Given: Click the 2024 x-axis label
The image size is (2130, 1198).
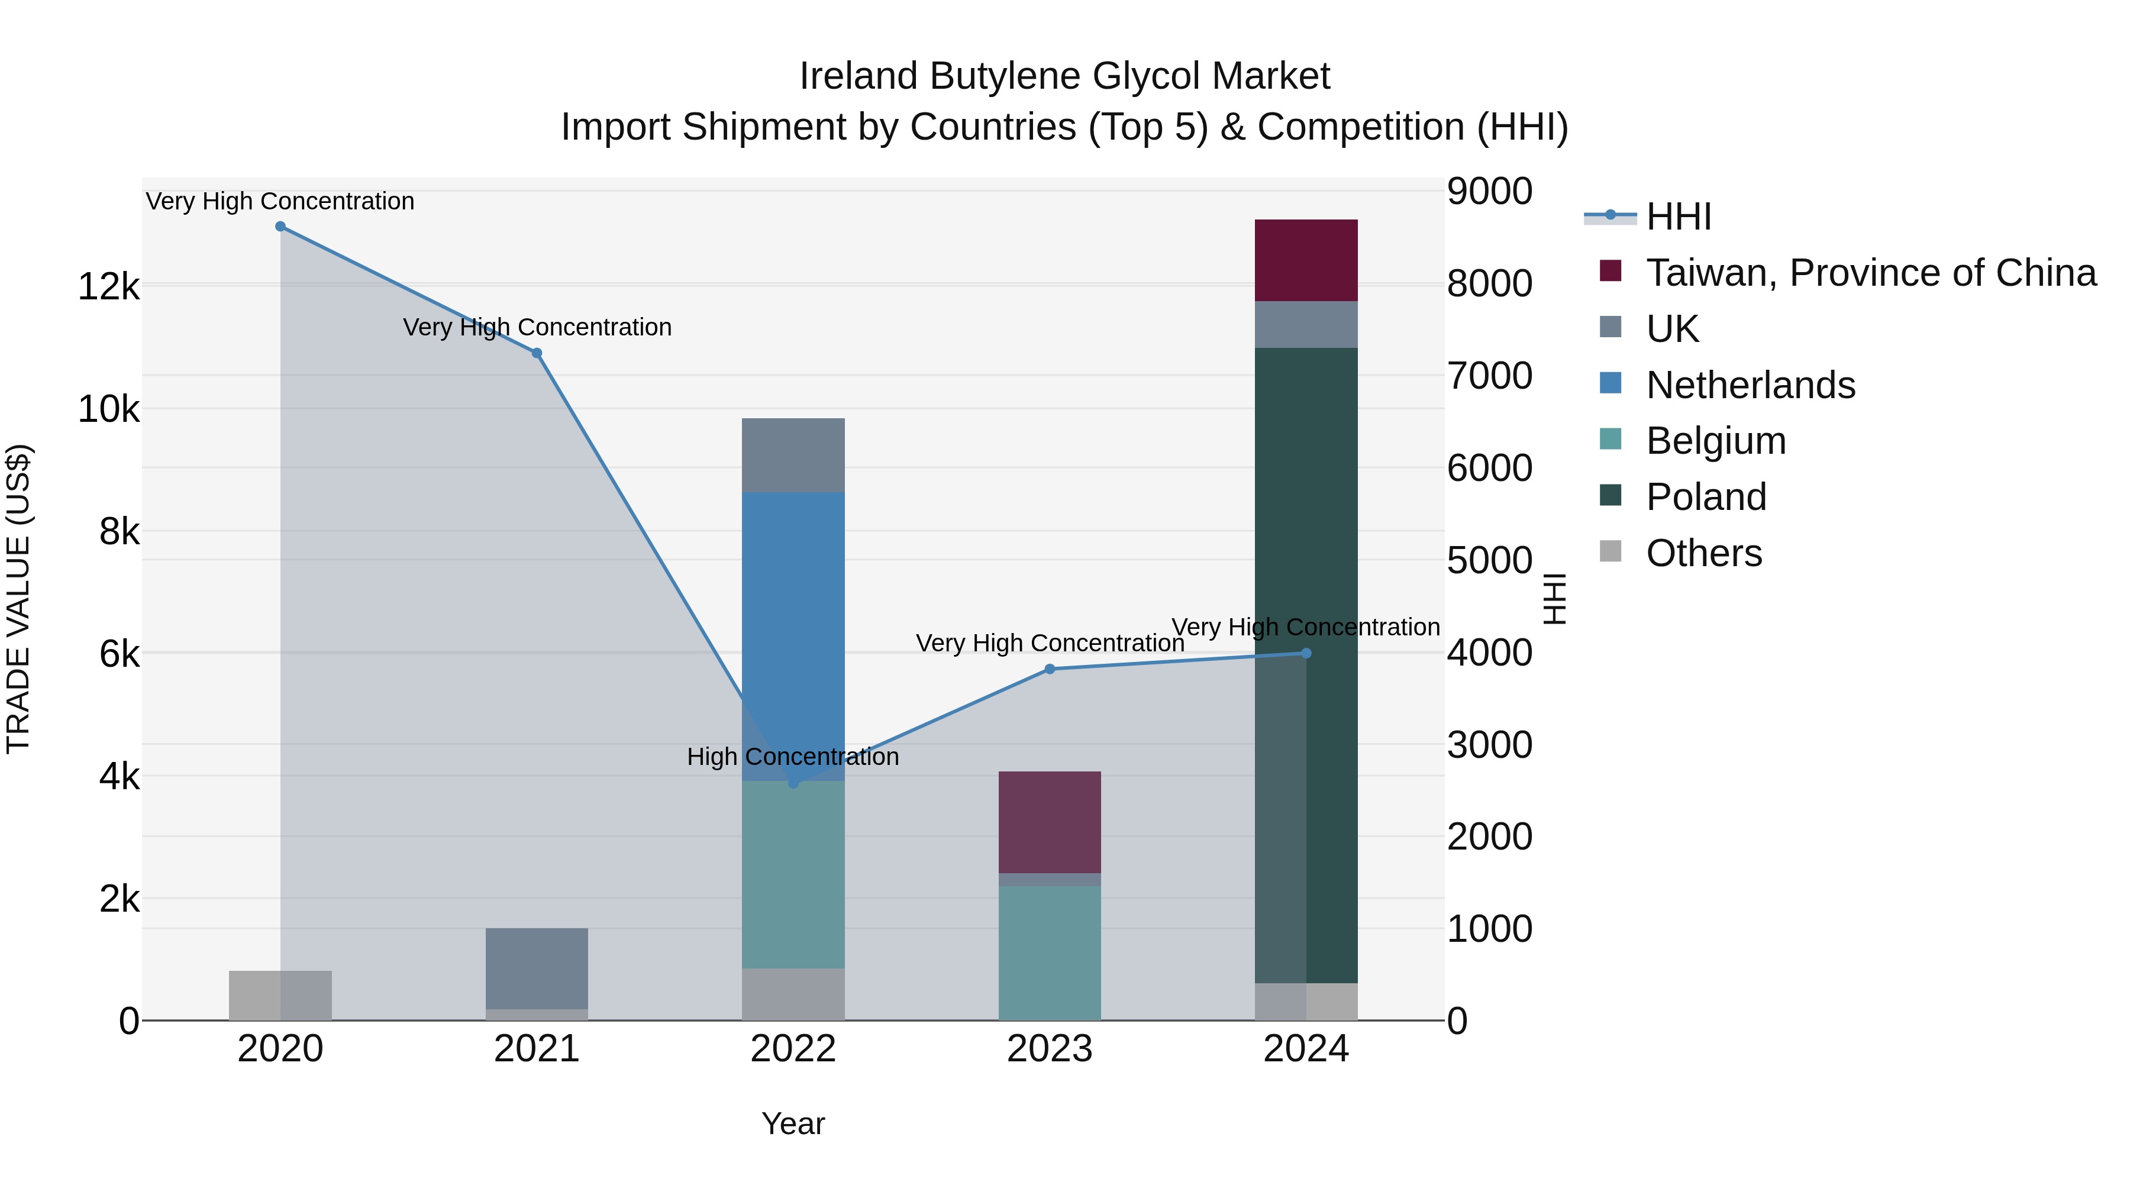Looking at the screenshot, I should point(1306,1049).
